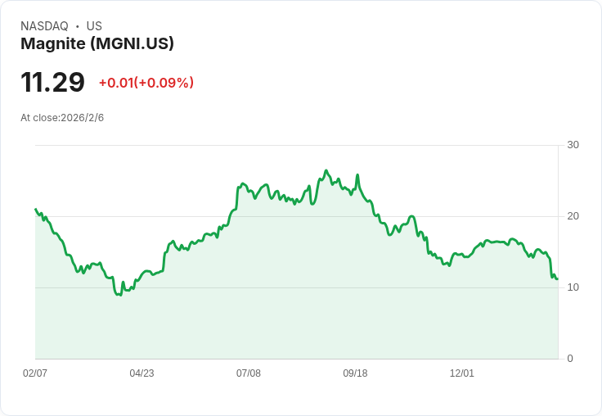Click the 10 price axis label
This screenshot has width=602, height=416.
[573, 287]
